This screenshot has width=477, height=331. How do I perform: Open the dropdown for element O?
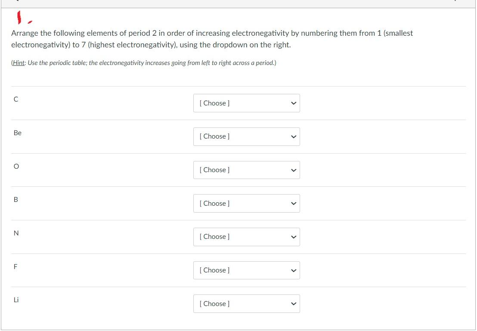point(246,170)
